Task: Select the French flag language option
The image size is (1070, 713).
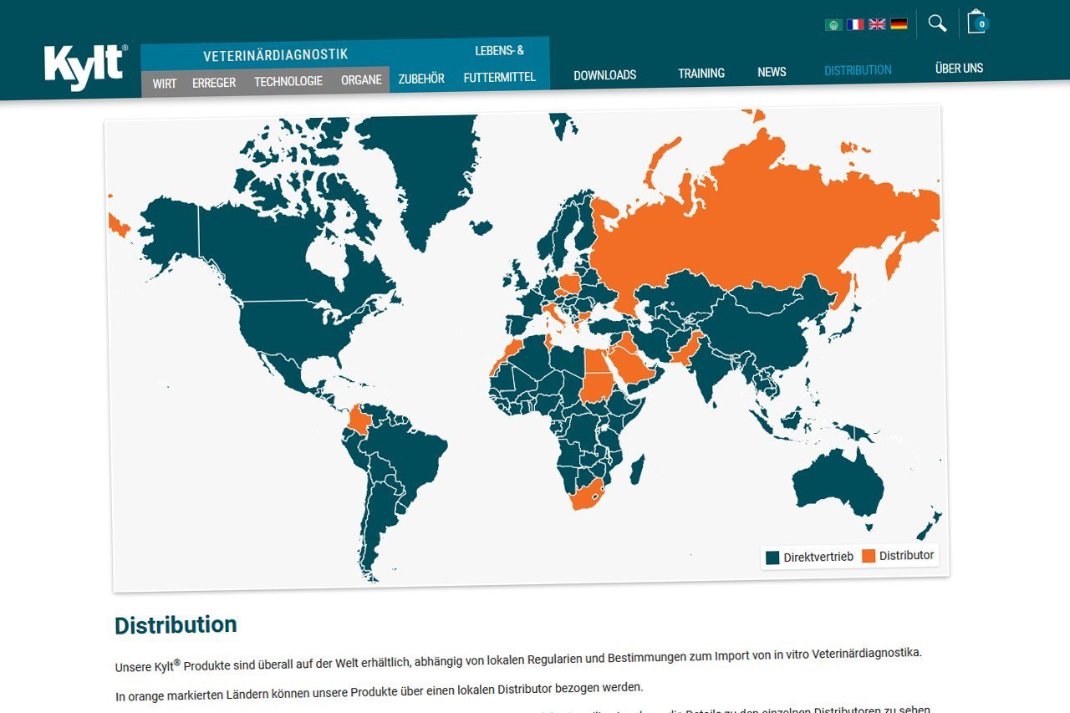Action: (x=855, y=24)
